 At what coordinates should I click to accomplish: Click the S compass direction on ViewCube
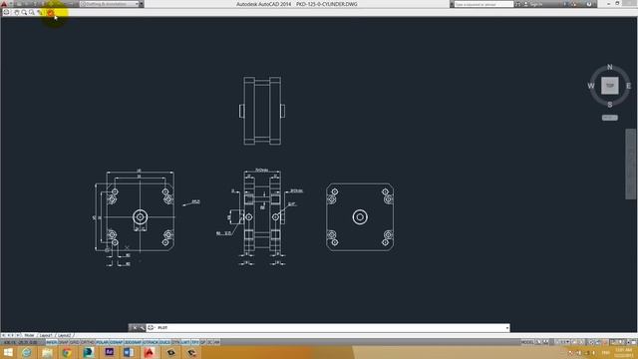click(x=609, y=105)
